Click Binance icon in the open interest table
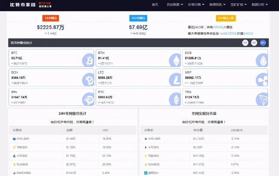The width and height of the screenshot is (279, 176). (x=146, y=156)
